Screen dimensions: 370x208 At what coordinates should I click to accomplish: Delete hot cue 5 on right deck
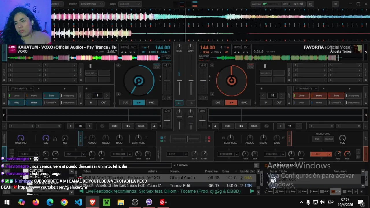[360, 65]
